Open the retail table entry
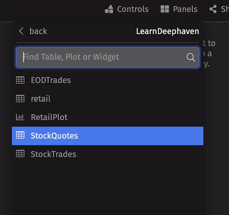229x215 pixels. click(x=41, y=99)
